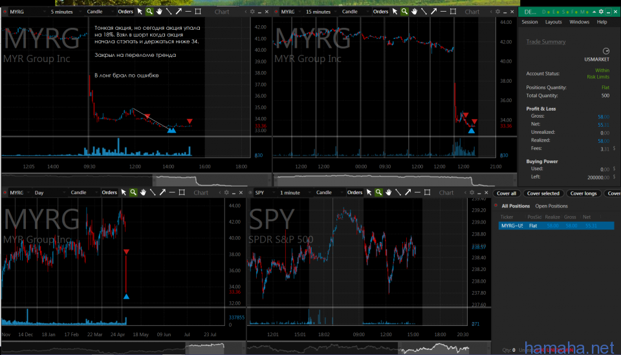Open gear settings of the SPY chart

click(472, 193)
